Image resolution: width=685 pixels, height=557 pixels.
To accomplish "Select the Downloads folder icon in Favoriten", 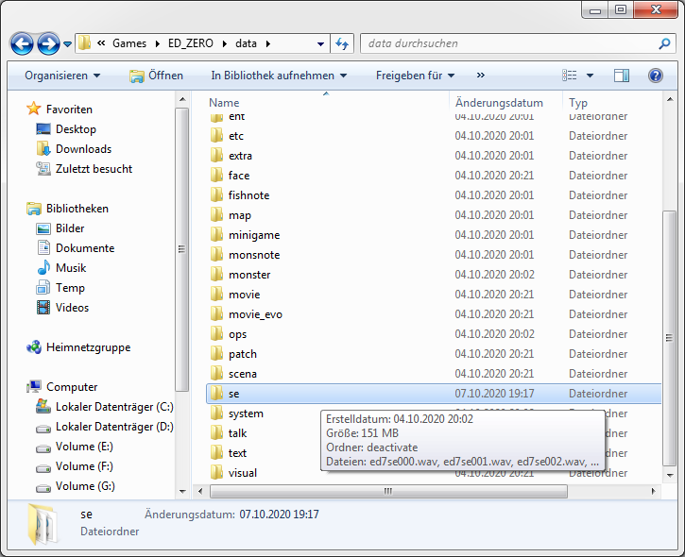I will click(x=43, y=149).
